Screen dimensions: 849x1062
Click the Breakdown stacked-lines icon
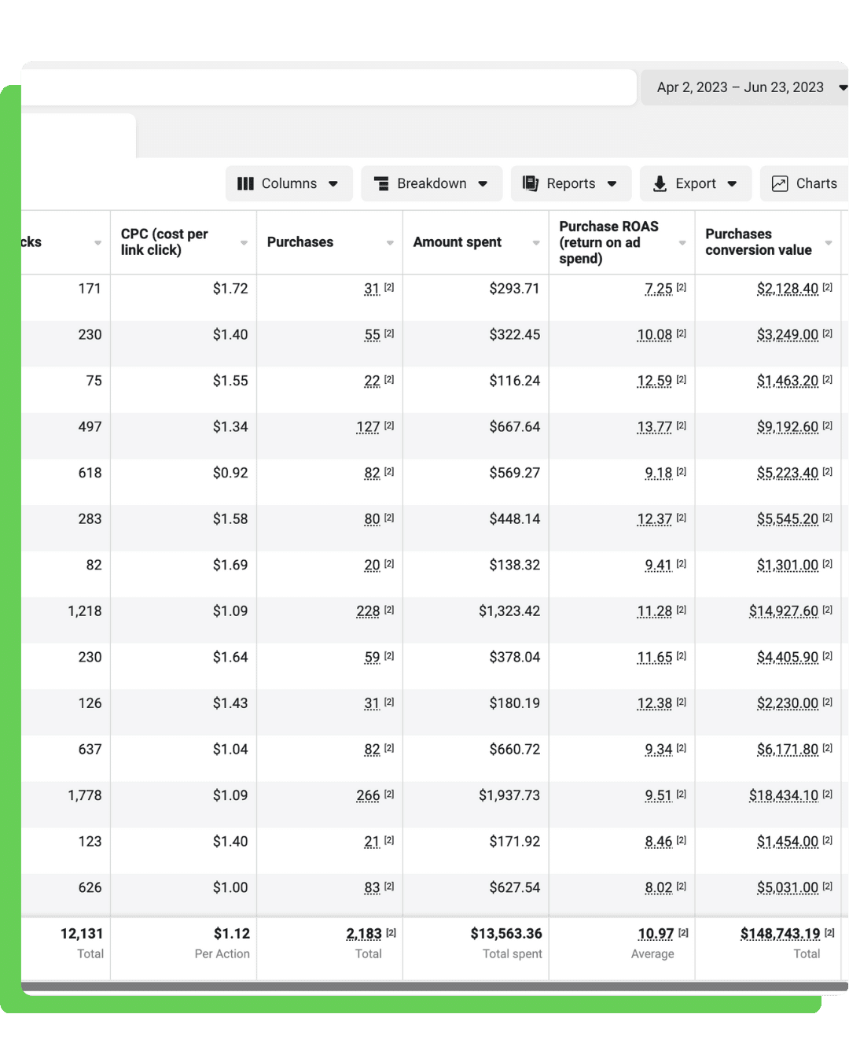point(381,183)
